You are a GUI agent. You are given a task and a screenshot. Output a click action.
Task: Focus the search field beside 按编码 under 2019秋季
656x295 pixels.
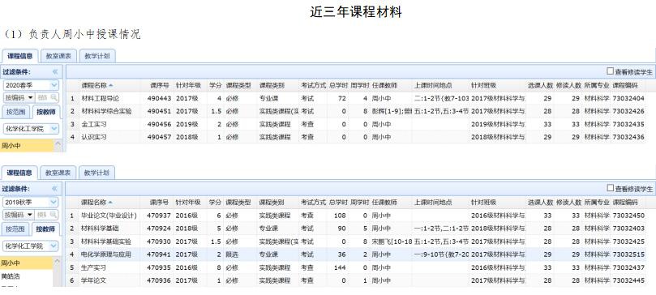click(42, 215)
